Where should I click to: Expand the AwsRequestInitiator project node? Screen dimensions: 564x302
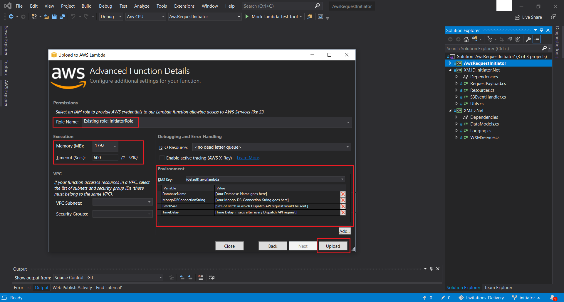point(450,63)
